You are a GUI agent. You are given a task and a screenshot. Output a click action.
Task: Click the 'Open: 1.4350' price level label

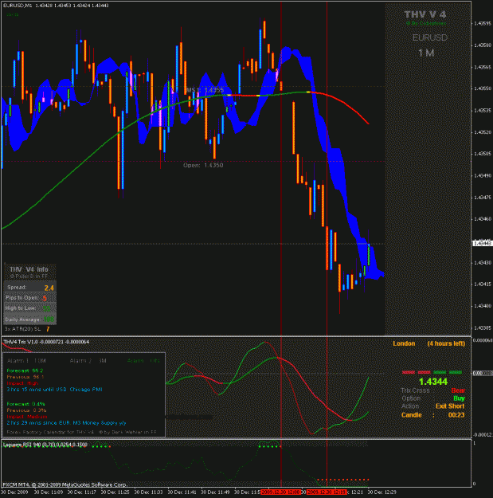[203, 165]
